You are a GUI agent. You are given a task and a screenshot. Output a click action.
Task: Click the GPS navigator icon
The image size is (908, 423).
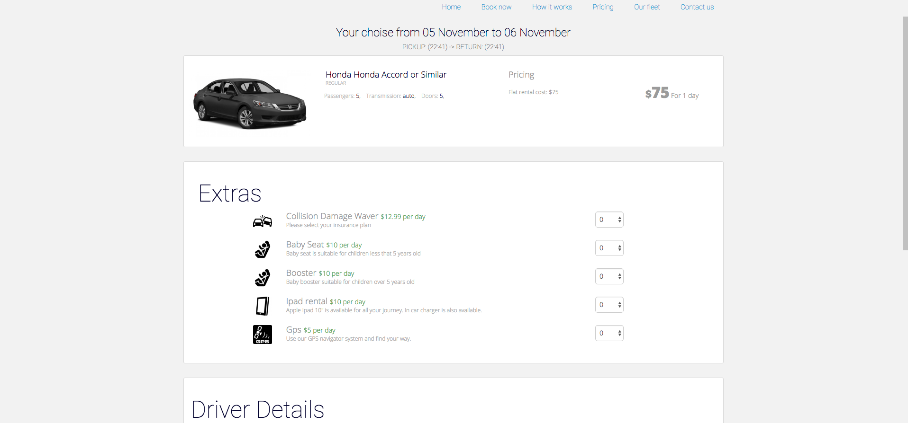pos(263,335)
